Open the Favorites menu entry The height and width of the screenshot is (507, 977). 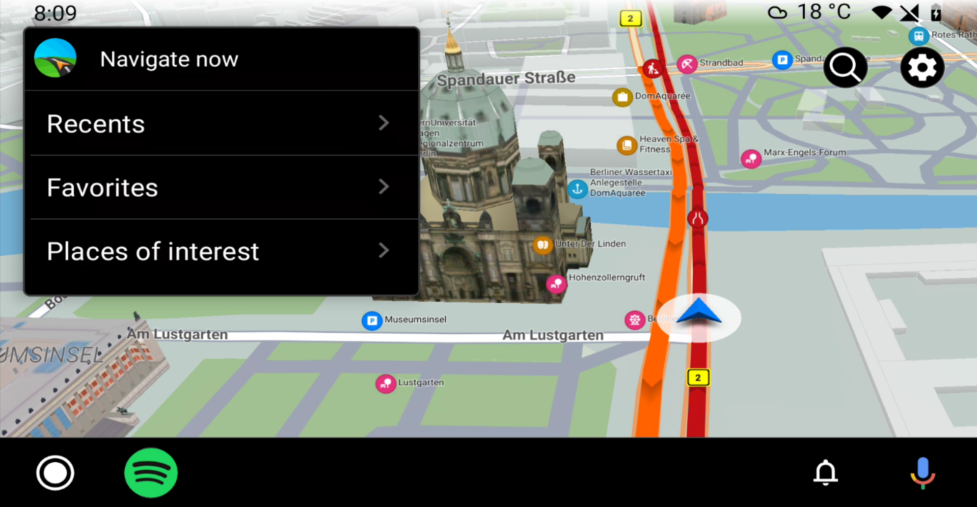click(102, 188)
